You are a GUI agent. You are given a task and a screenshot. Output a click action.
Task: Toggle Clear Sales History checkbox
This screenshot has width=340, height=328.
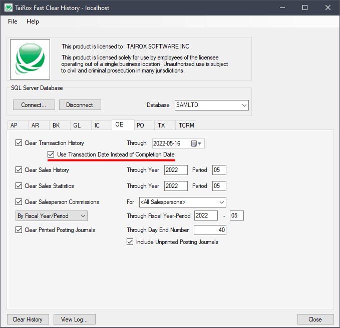[x=19, y=169]
